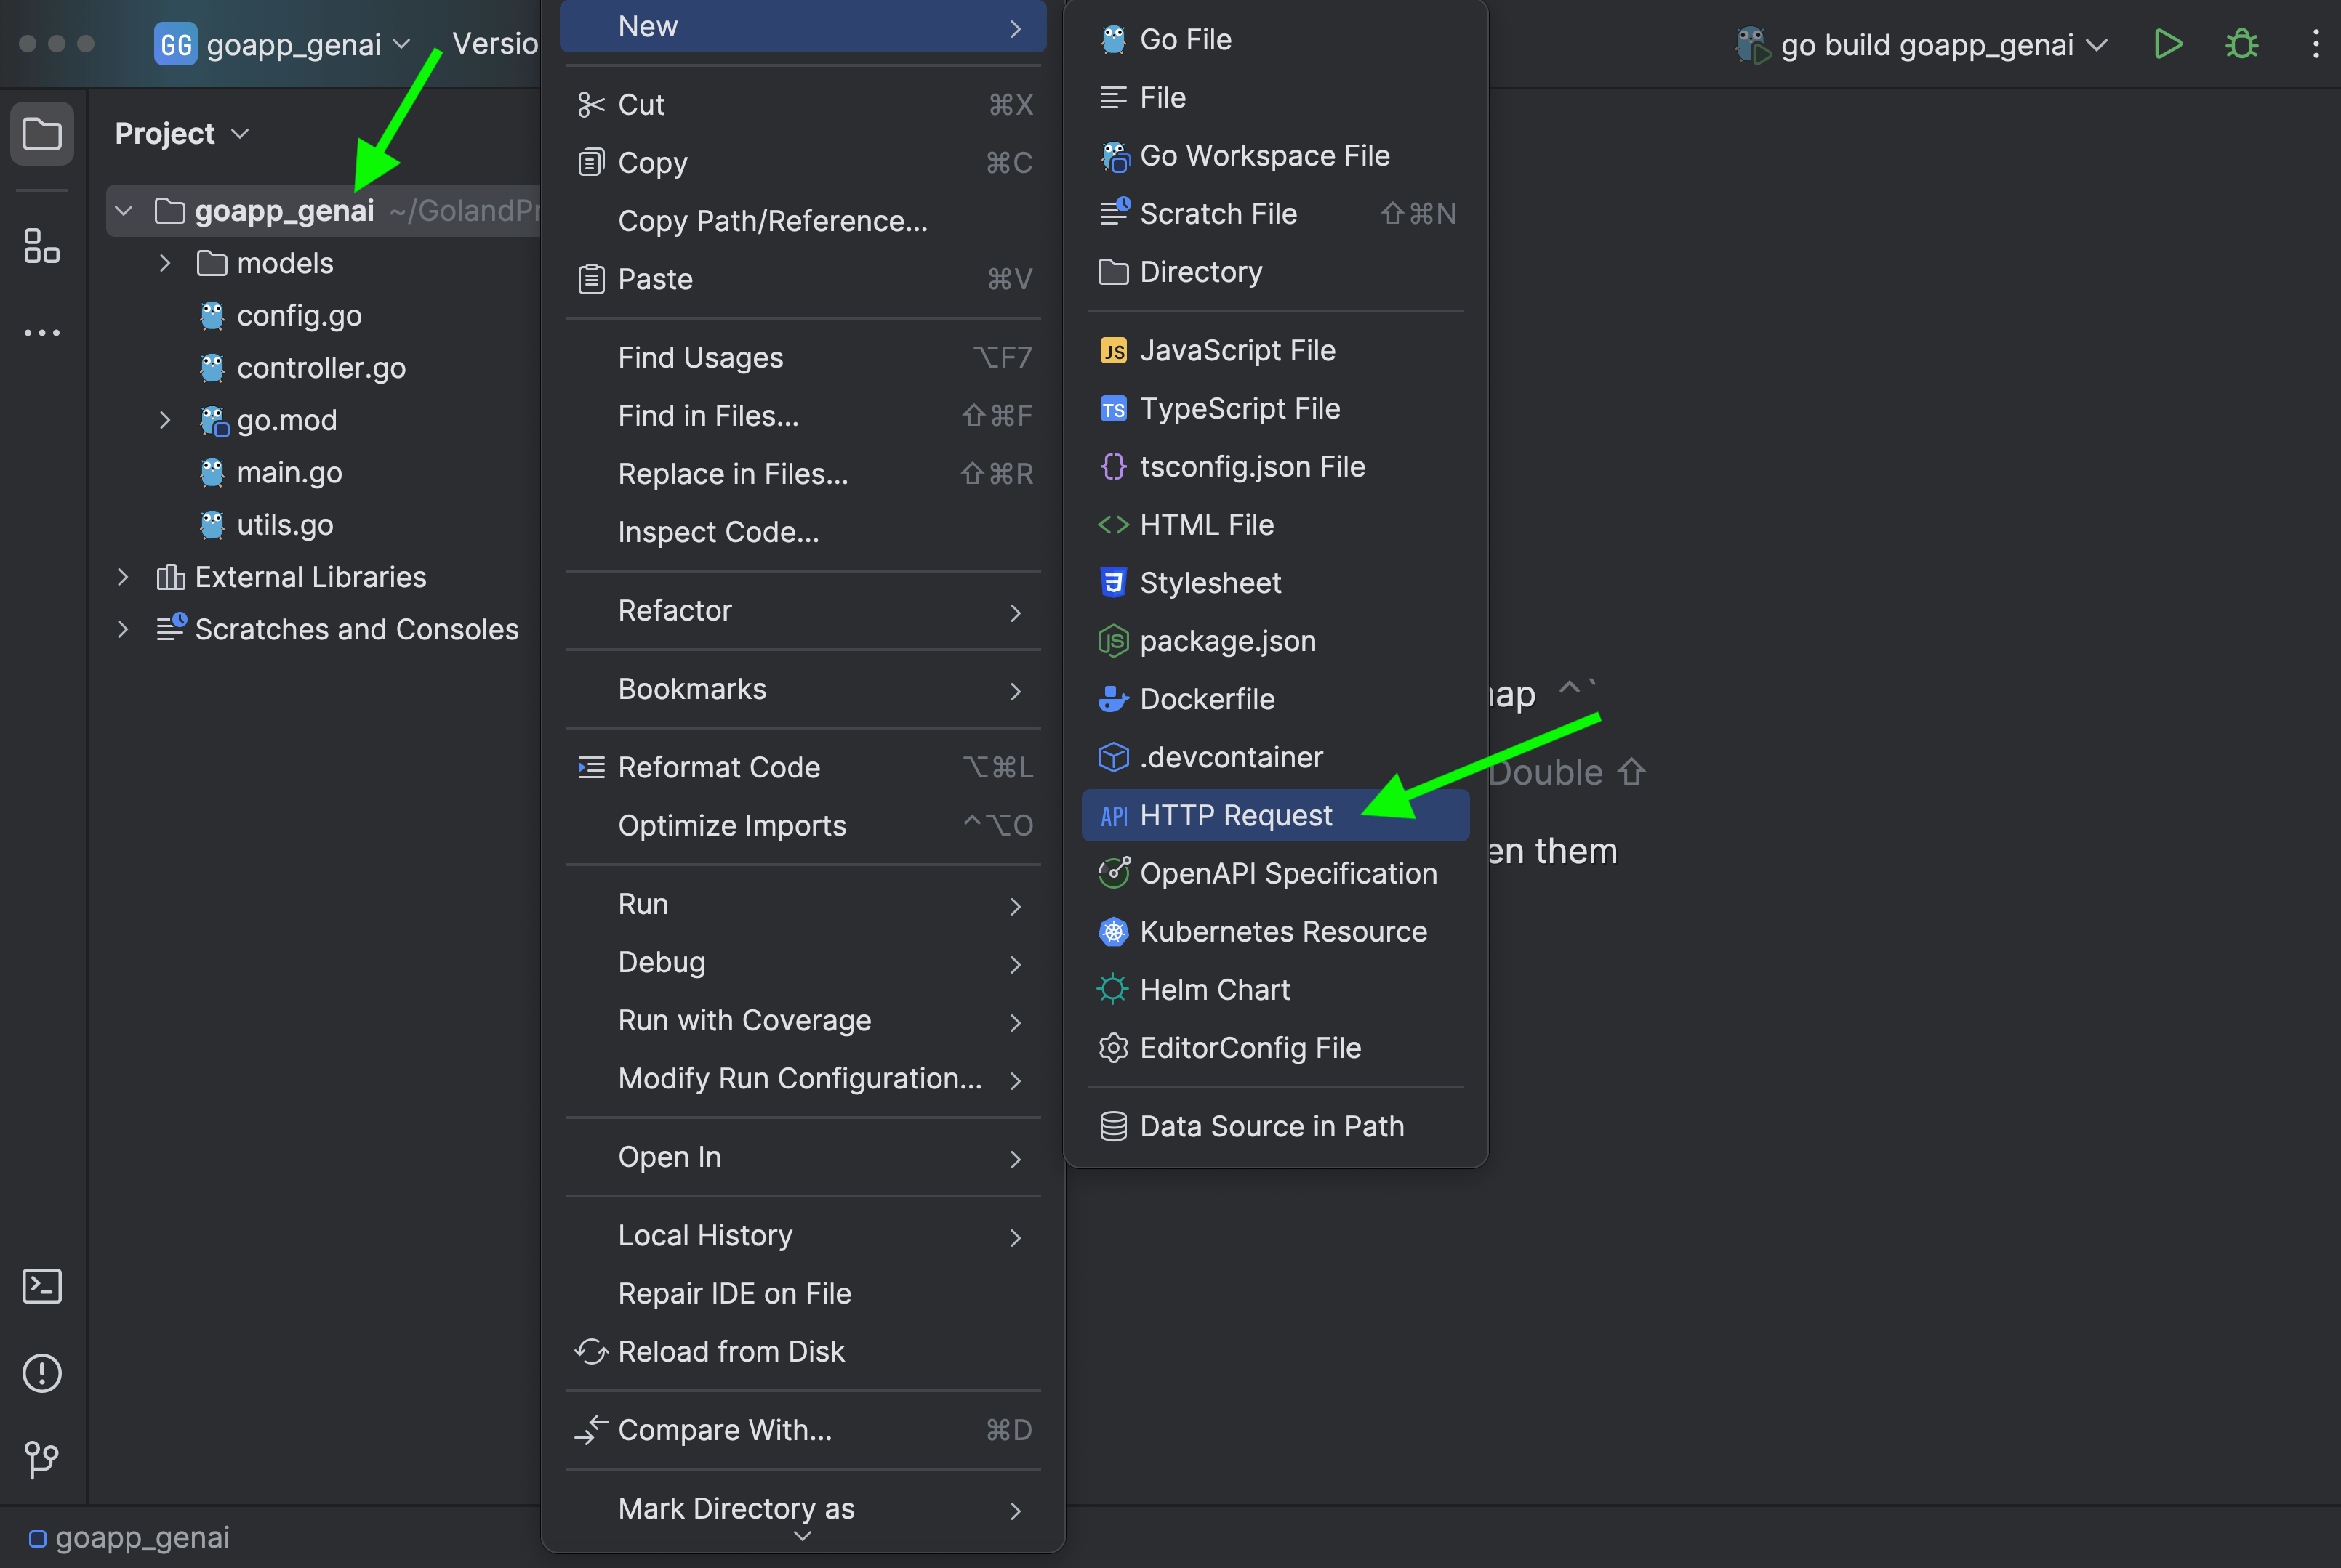Click Reformat Code in the context menu
2341x1568 pixels.
pyautogui.click(x=718, y=767)
